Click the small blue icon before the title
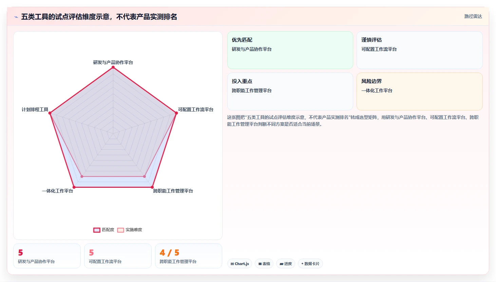Viewport: 496px width, 282px height. pos(16,17)
